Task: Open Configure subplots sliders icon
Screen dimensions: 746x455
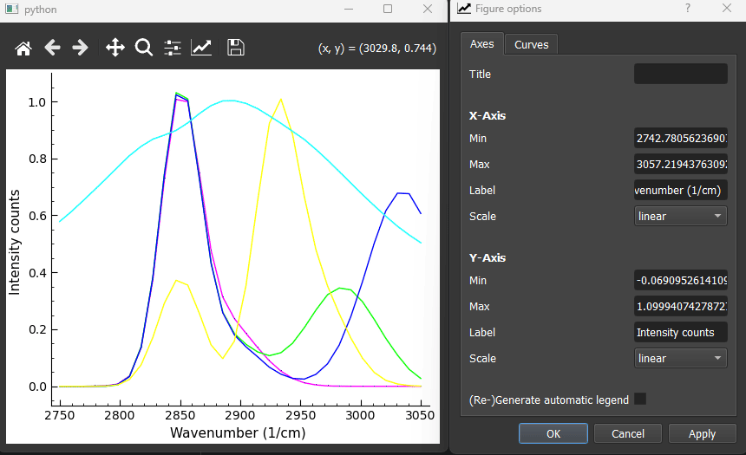Action: point(173,48)
